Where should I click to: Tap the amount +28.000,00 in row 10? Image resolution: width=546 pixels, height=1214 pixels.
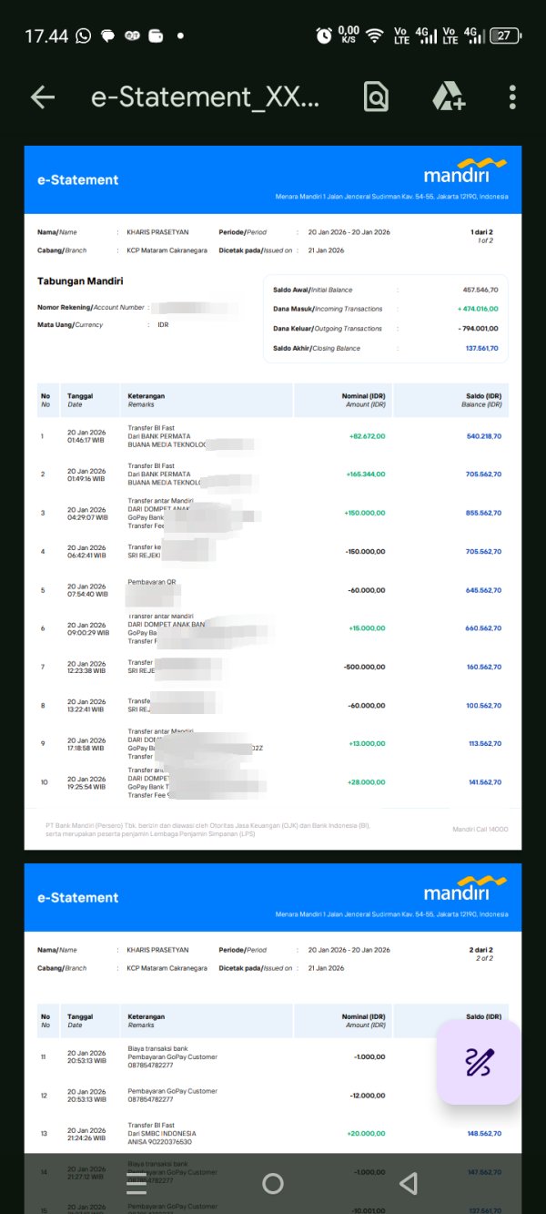[367, 783]
